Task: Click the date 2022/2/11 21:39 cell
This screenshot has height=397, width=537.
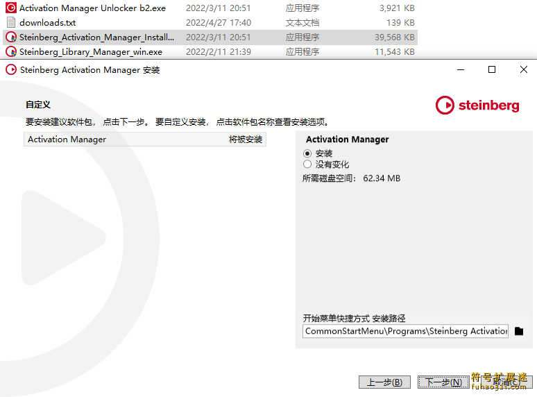Action: click(219, 52)
